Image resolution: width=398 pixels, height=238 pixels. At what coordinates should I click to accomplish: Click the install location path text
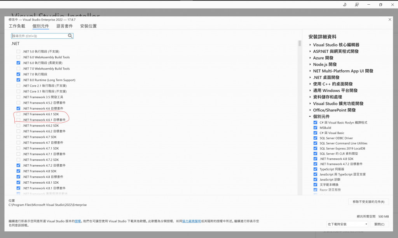point(47,205)
